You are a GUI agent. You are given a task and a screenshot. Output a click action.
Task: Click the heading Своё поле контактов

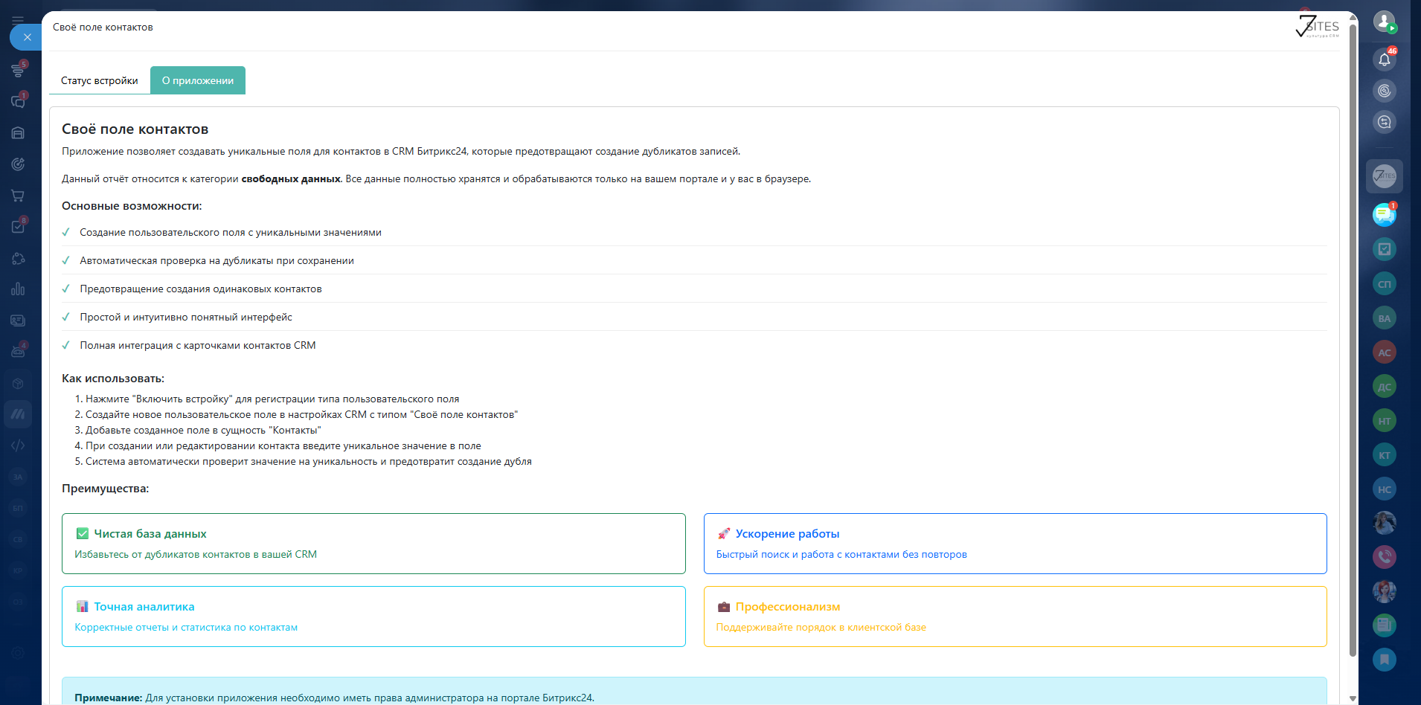(135, 129)
